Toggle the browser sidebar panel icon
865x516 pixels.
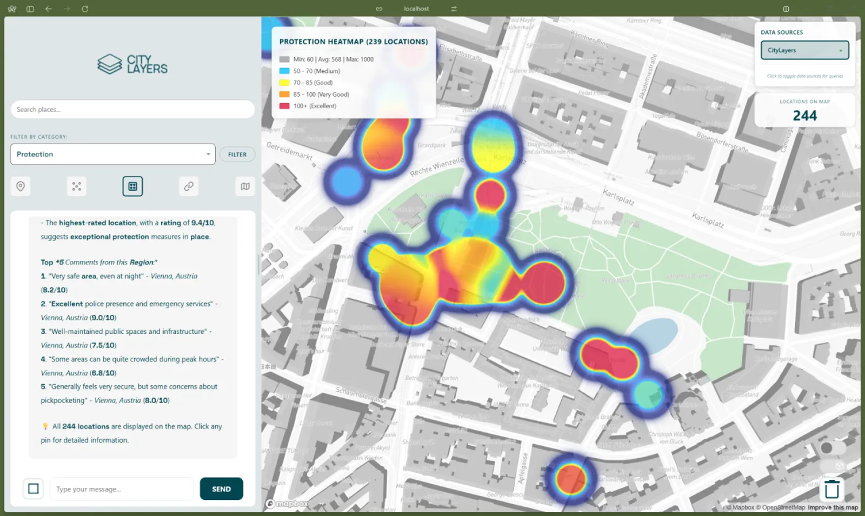click(30, 9)
